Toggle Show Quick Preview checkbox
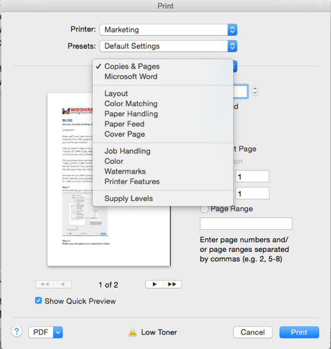331x349 pixels. click(x=39, y=301)
